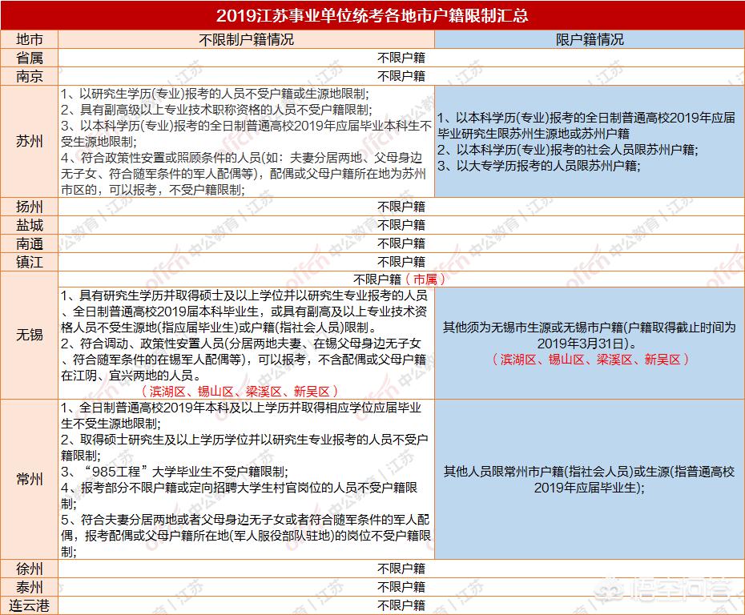
Task: Click the 扬州 row label
Action: pos(30,207)
